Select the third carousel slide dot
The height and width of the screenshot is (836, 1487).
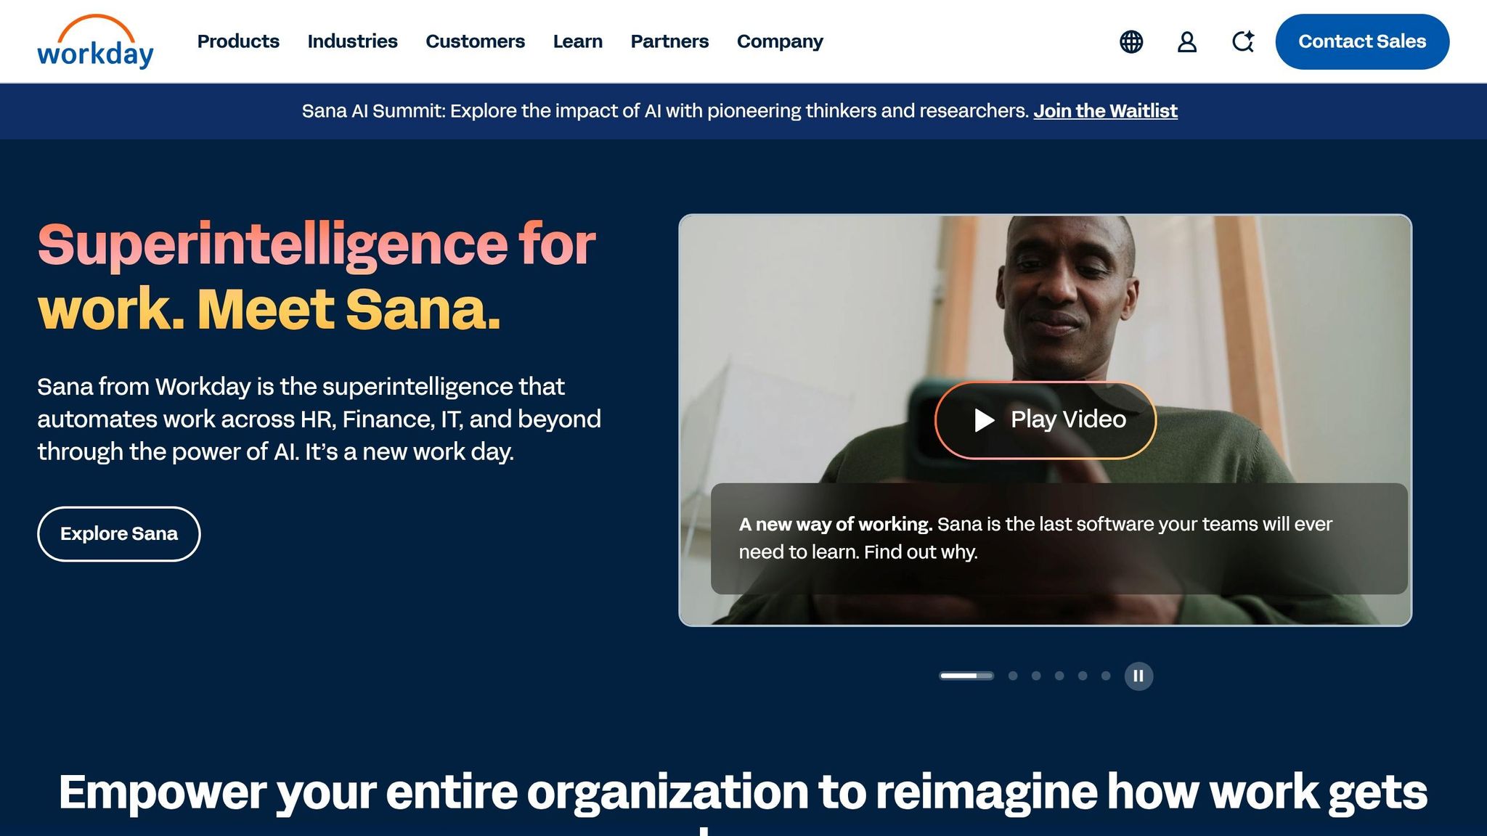[1036, 676]
